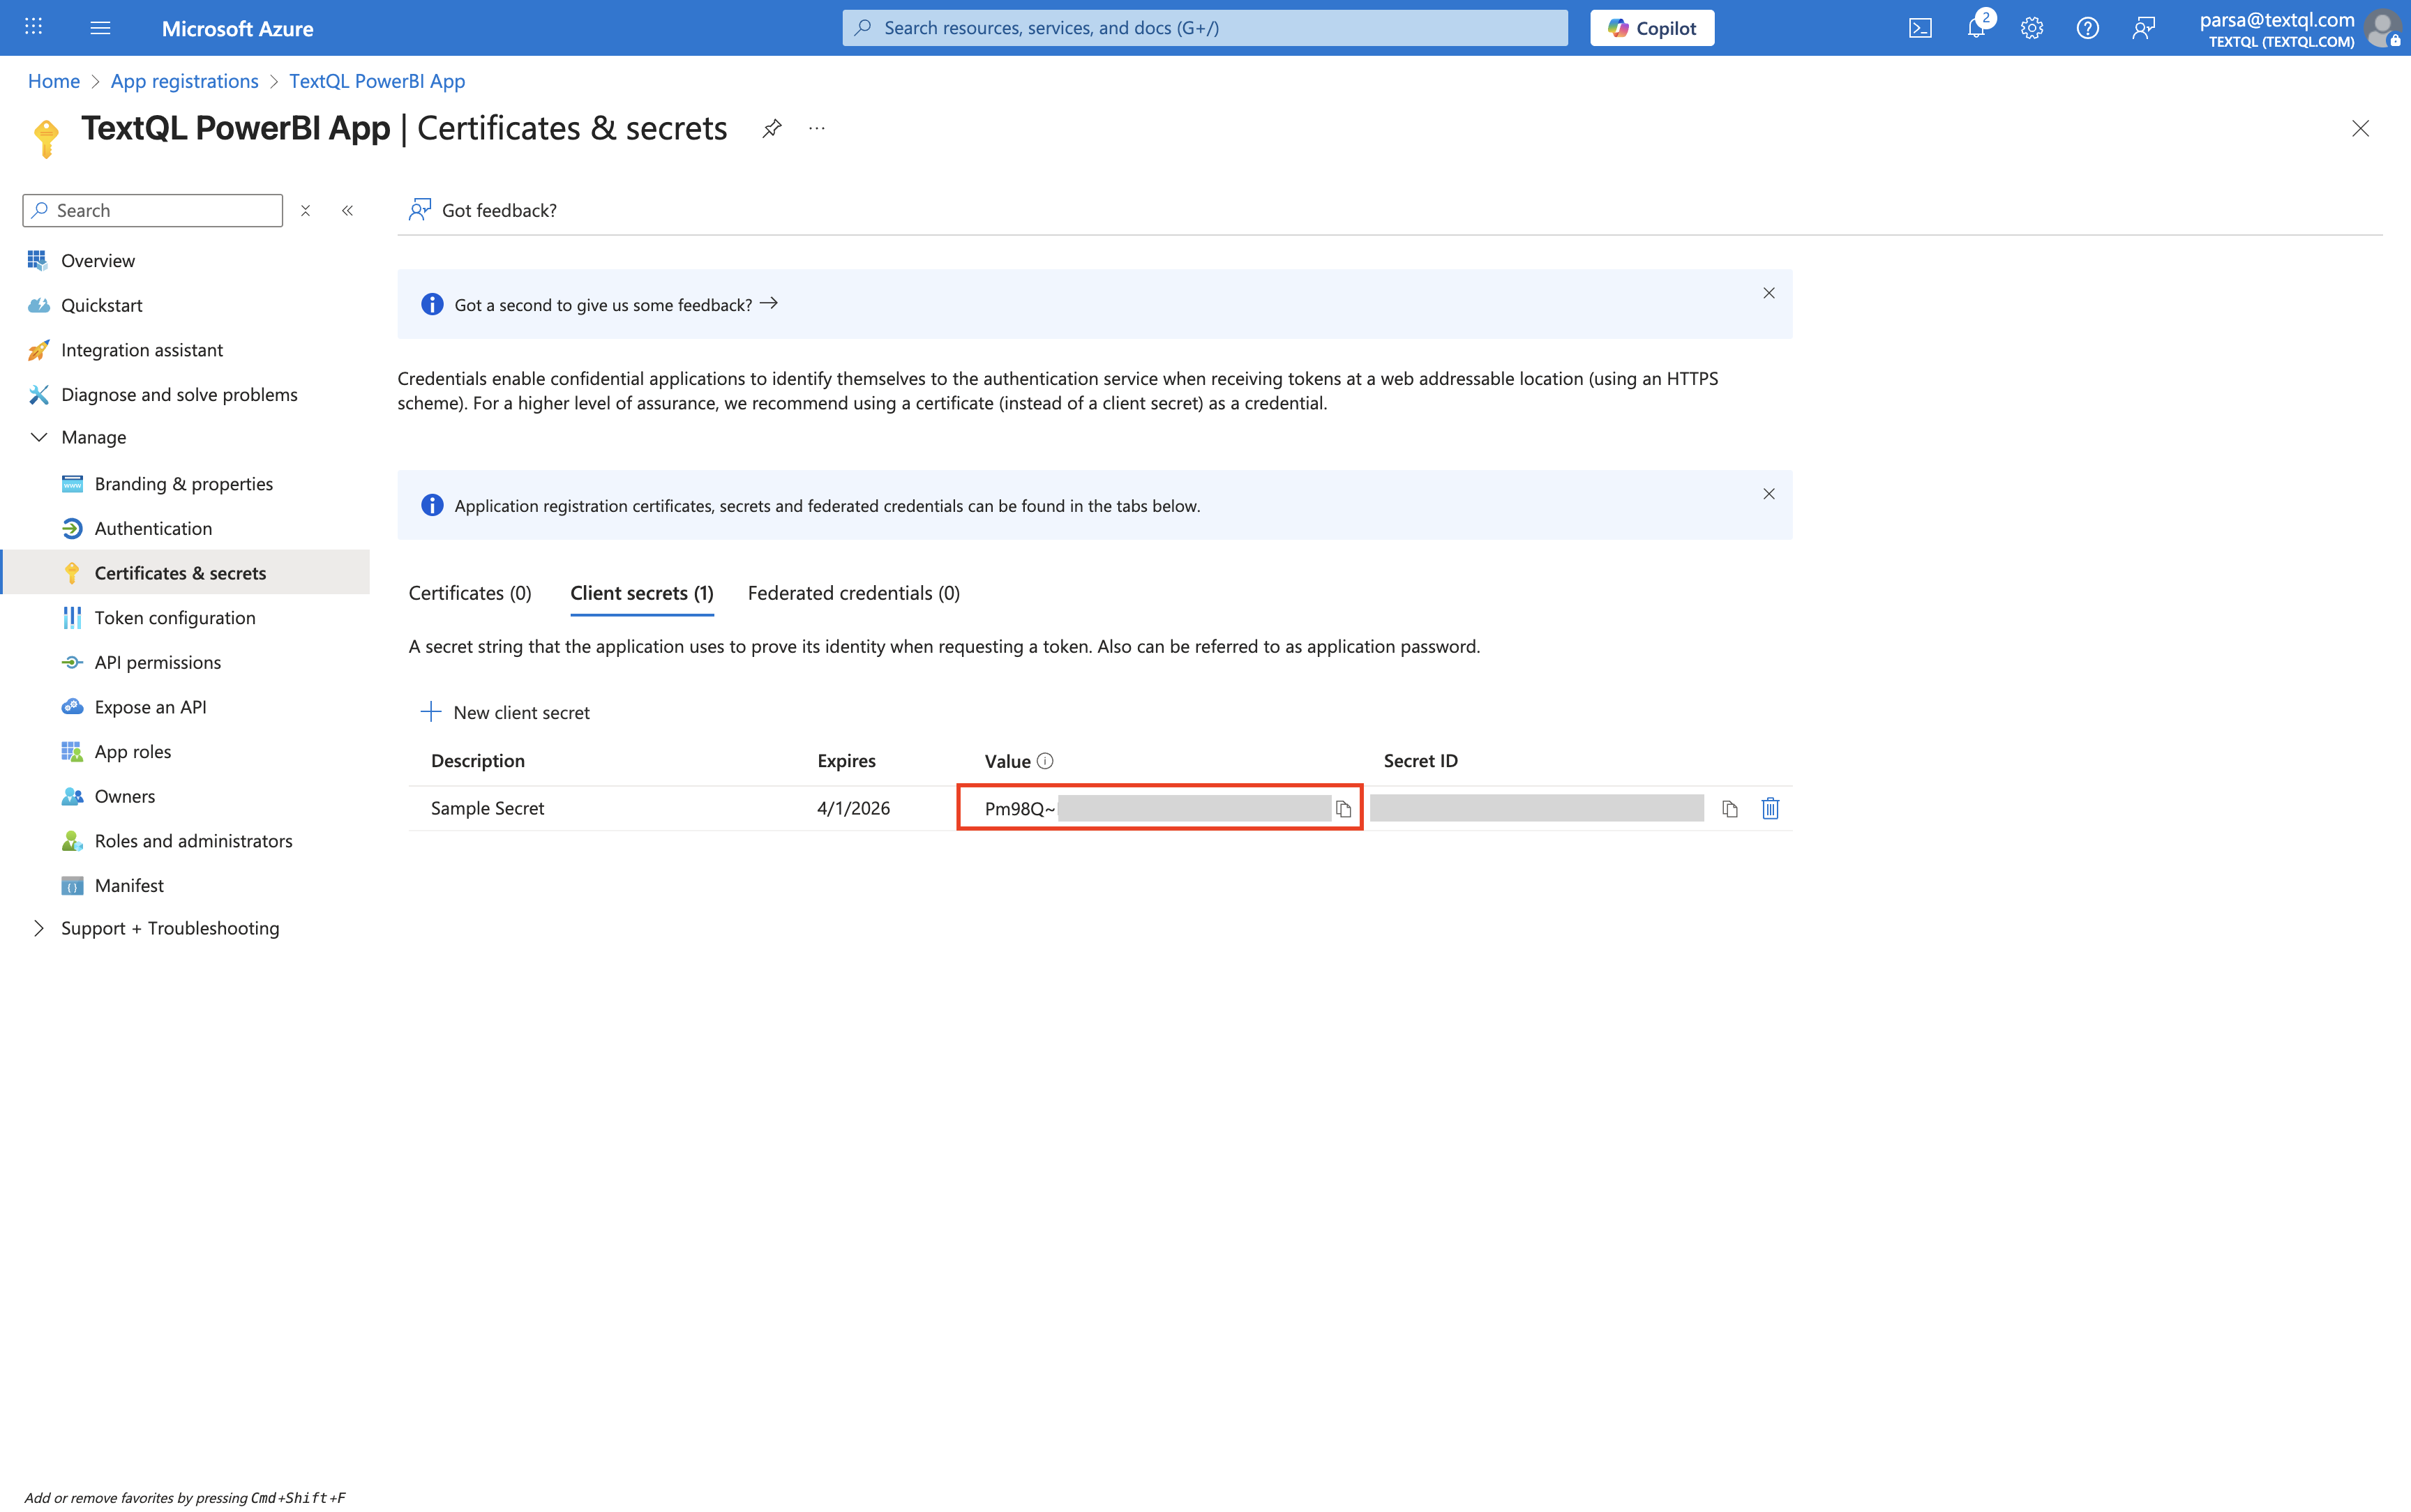
Task: Open API permissions in the sidebar
Action: 157,662
